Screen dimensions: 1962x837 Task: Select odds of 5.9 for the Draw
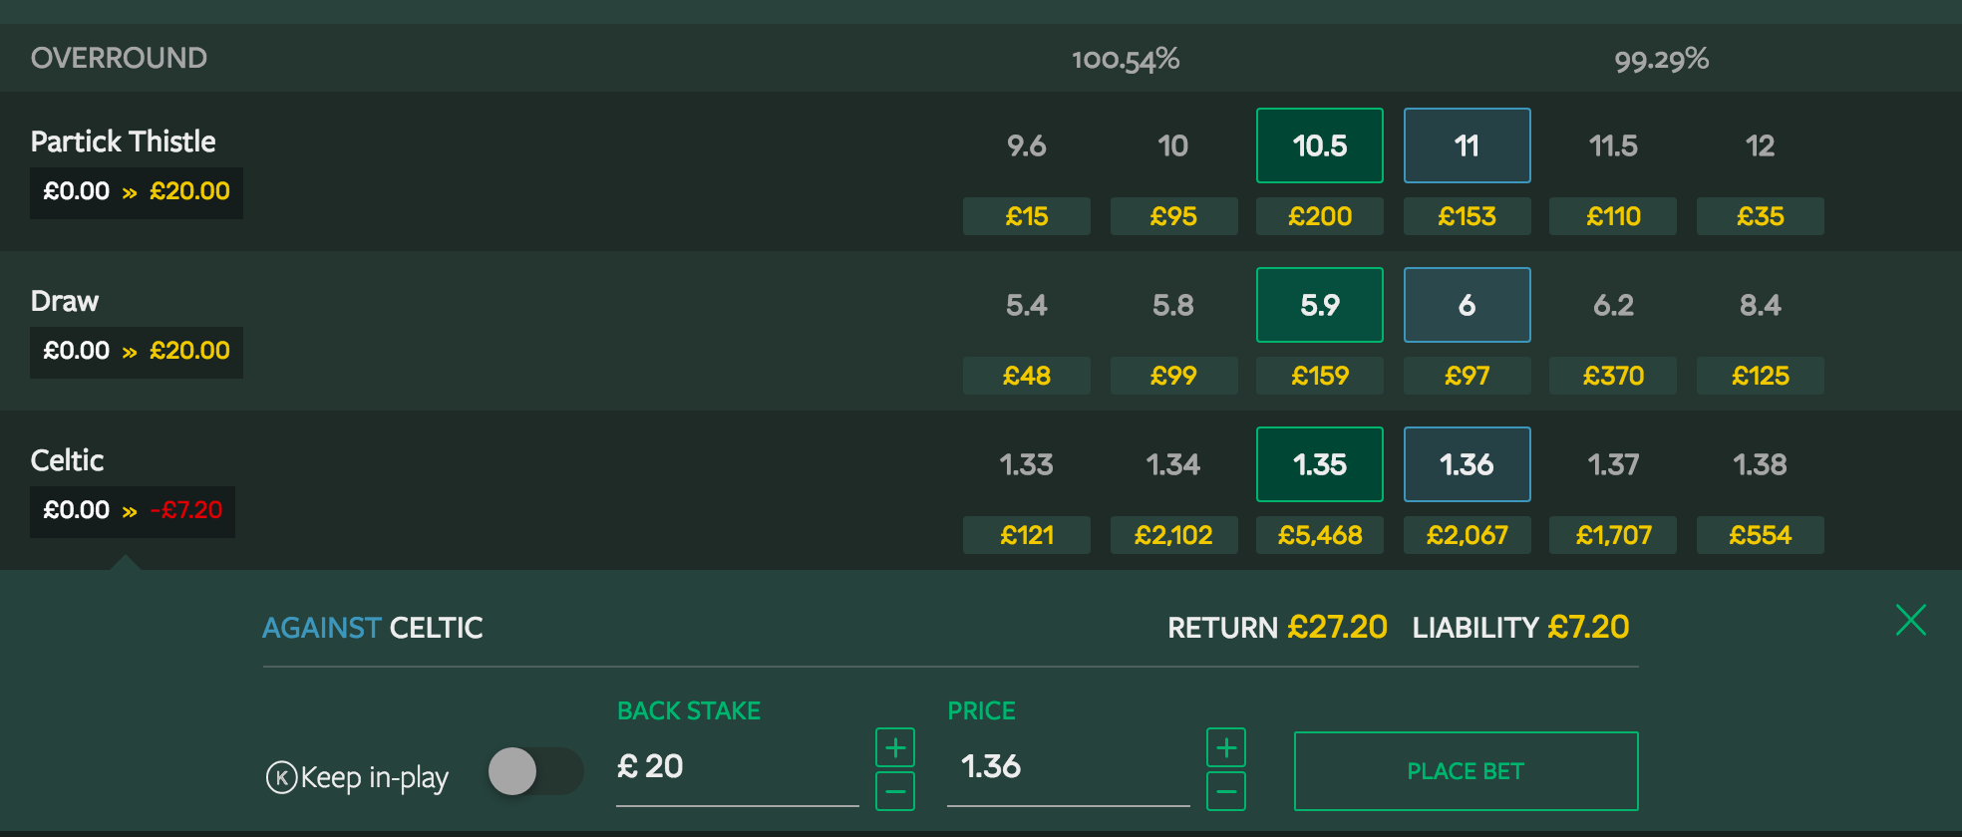(1319, 305)
